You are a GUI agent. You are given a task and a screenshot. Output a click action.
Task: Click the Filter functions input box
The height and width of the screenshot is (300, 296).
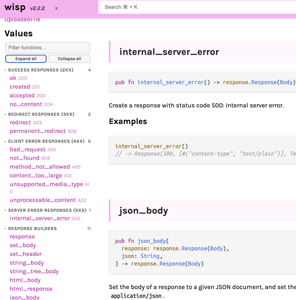48,47
